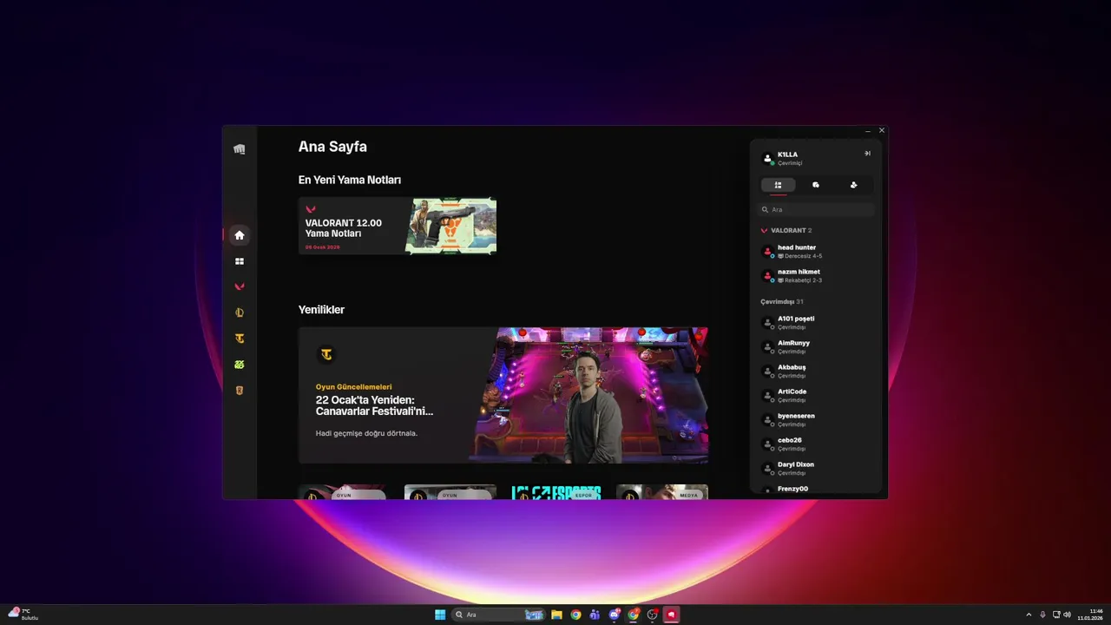Select friend ArtiCode

coord(816,396)
